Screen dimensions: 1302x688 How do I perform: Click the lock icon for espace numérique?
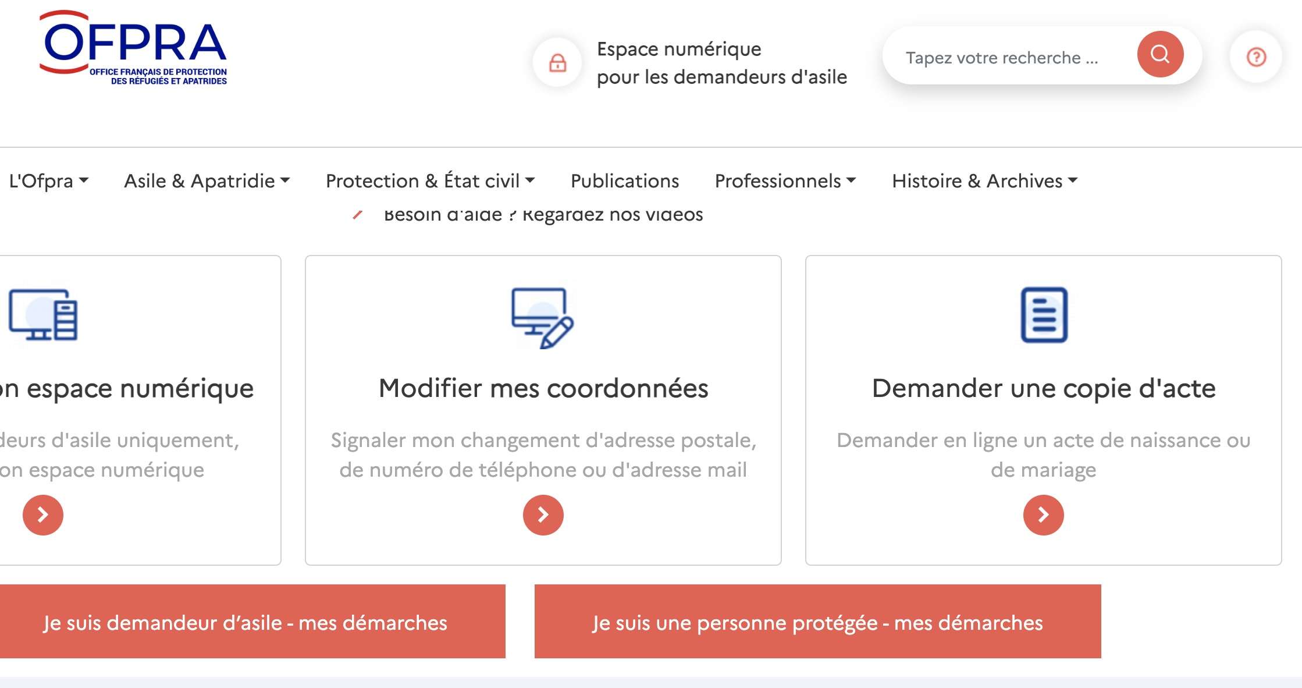557,62
